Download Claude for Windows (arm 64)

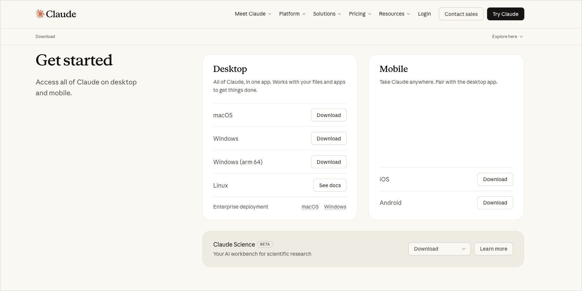pos(329,162)
